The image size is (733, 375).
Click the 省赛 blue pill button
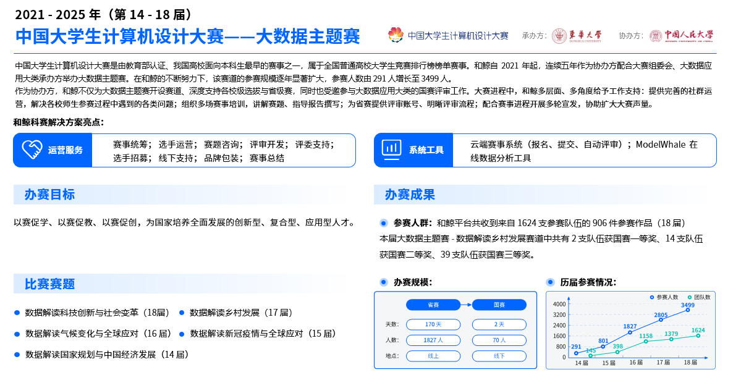click(433, 305)
